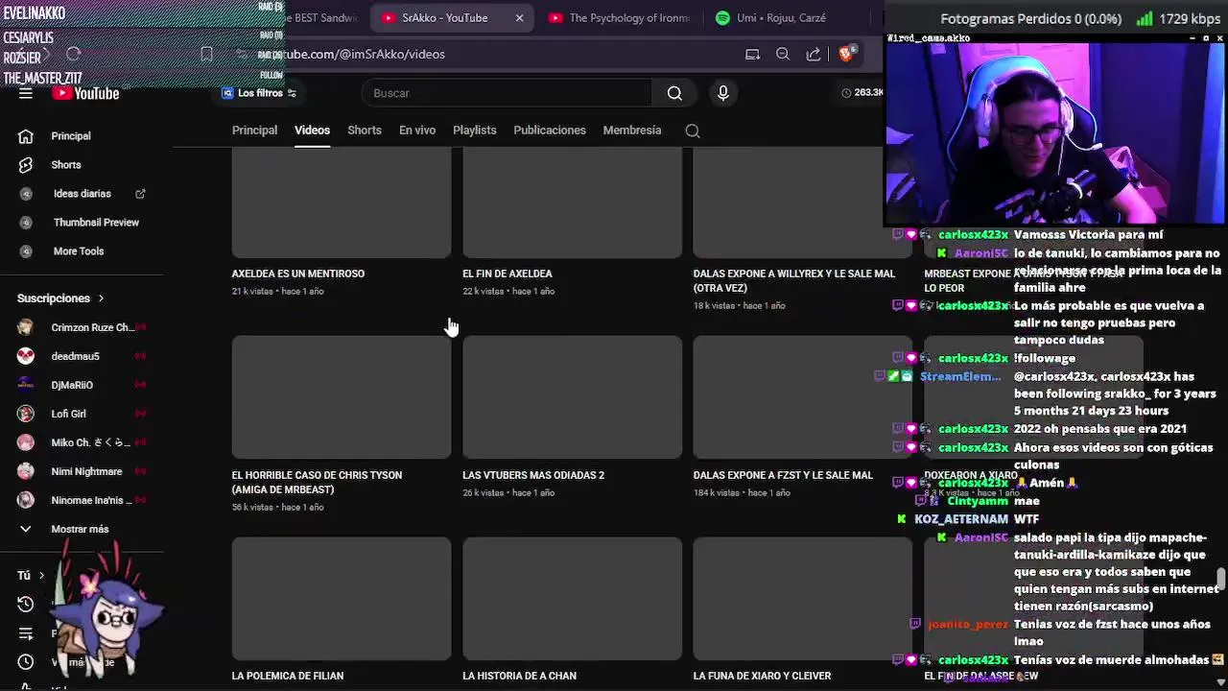Open channel search magnifier in tab bar
1228x691 pixels.
(693, 131)
